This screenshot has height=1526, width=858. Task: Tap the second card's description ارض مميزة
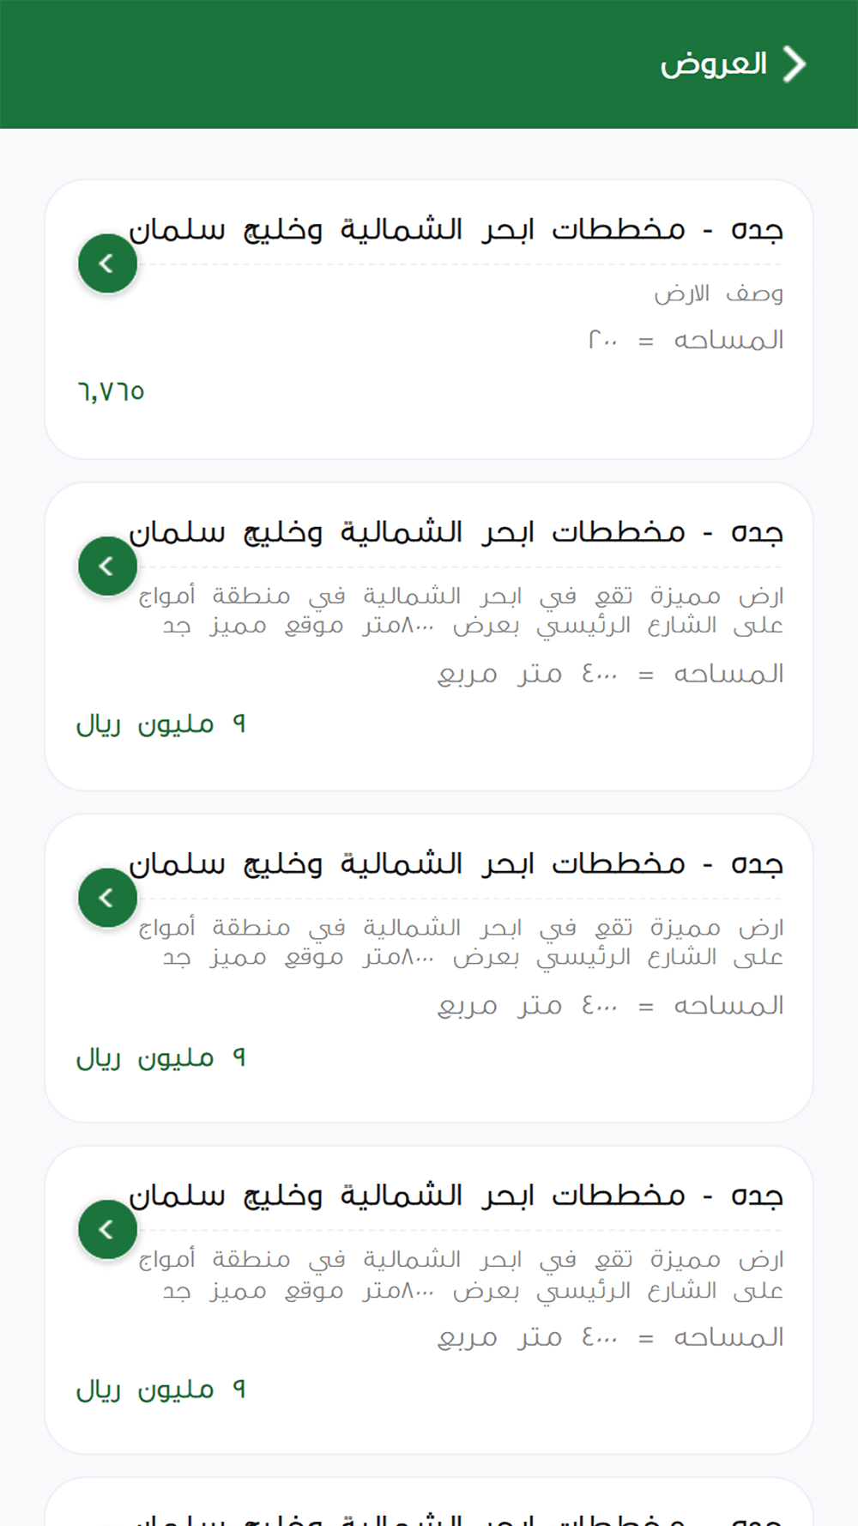461,610
